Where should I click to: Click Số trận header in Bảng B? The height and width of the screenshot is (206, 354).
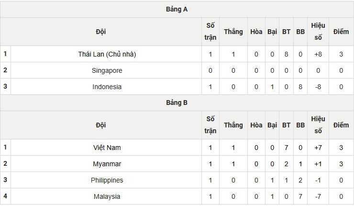point(210,125)
